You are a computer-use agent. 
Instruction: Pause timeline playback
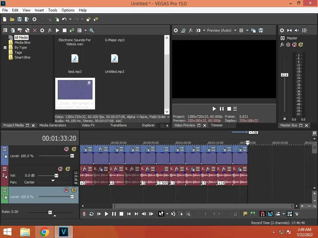[114, 214]
